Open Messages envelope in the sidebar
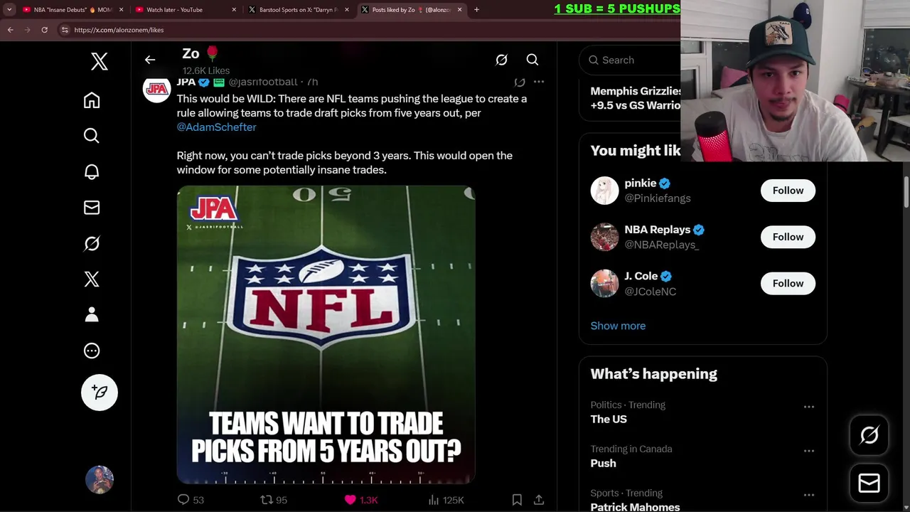 [x=92, y=208]
